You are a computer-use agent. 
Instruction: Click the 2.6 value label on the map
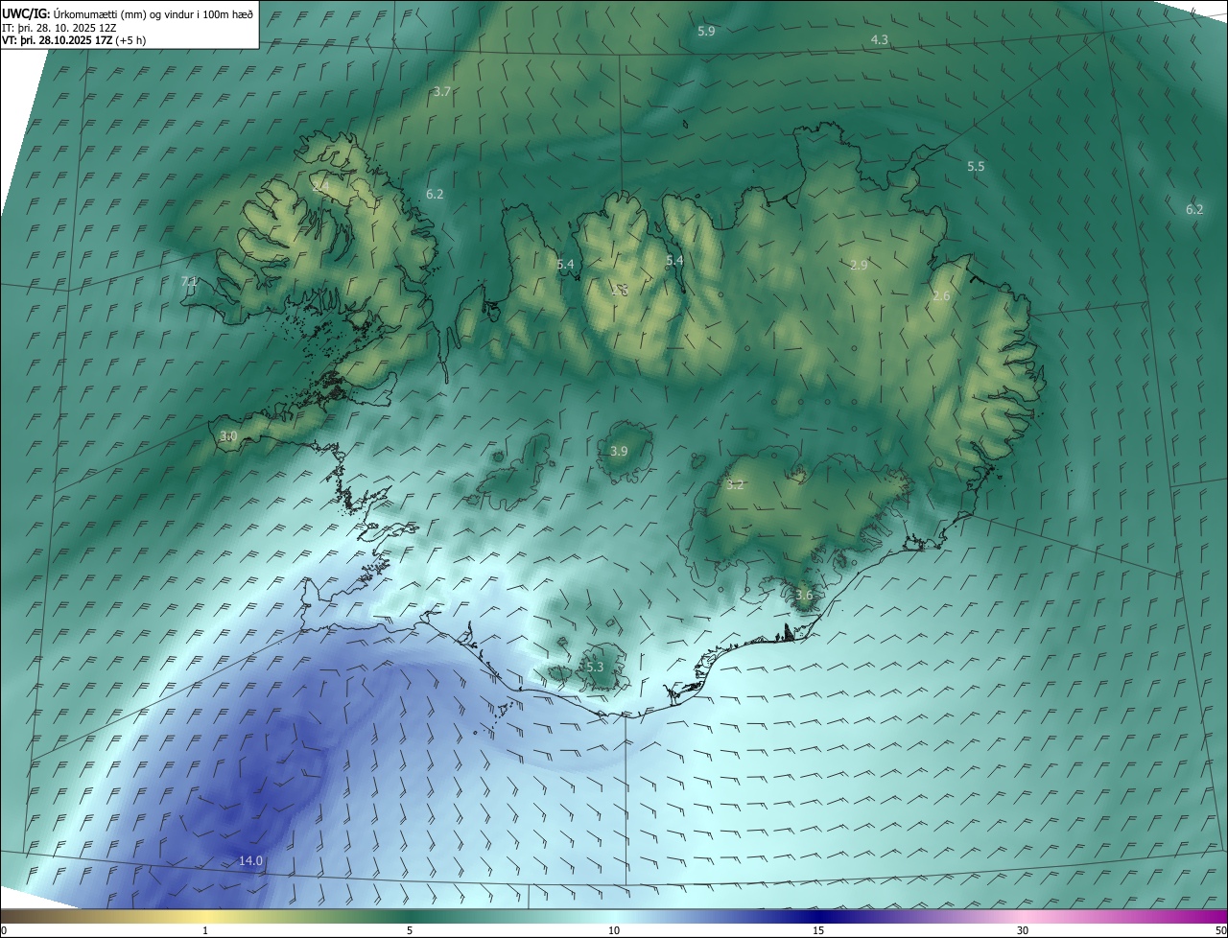pos(941,296)
